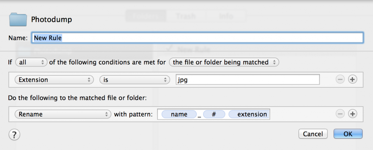This screenshot has width=373, height=150.
Task: Click the rule Name text field
Action: tap(197, 38)
